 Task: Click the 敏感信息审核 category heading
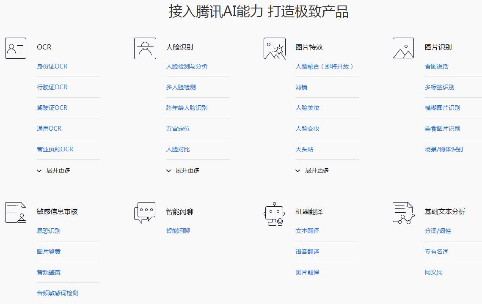coord(57,211)
